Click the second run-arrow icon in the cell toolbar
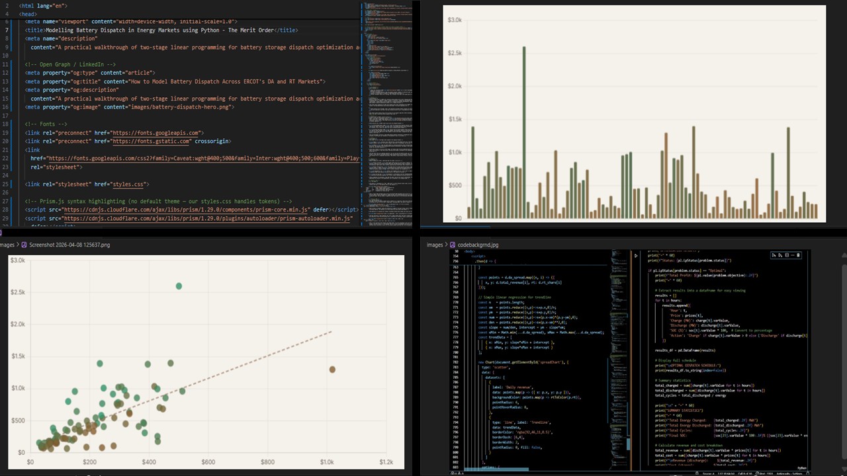The width and height of the screenshot is (847, 476). click(x=780, y=255)
